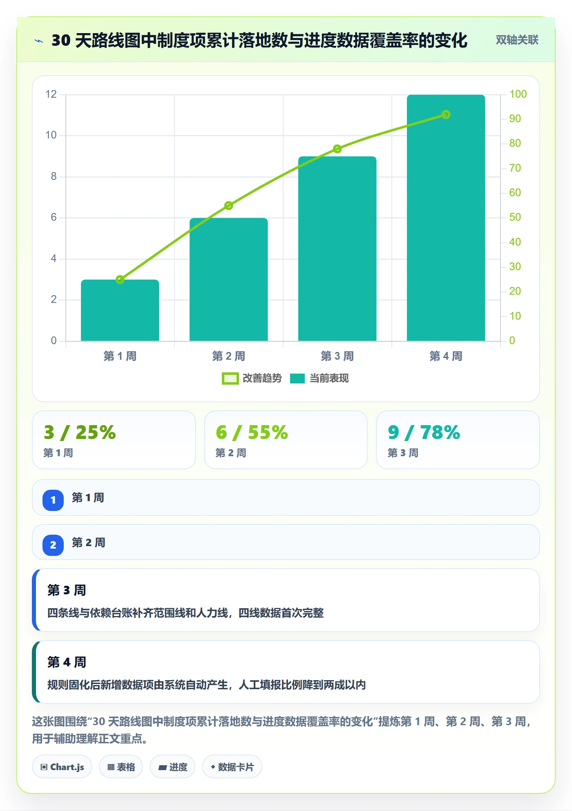The width and height of the screenshot is (572, 811).
Task: Select the 数据卡片 tag chip
Action: [232, 767]
